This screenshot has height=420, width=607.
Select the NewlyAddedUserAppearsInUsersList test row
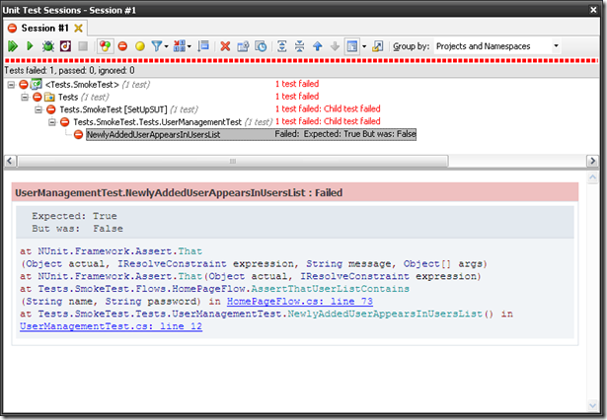252,135
